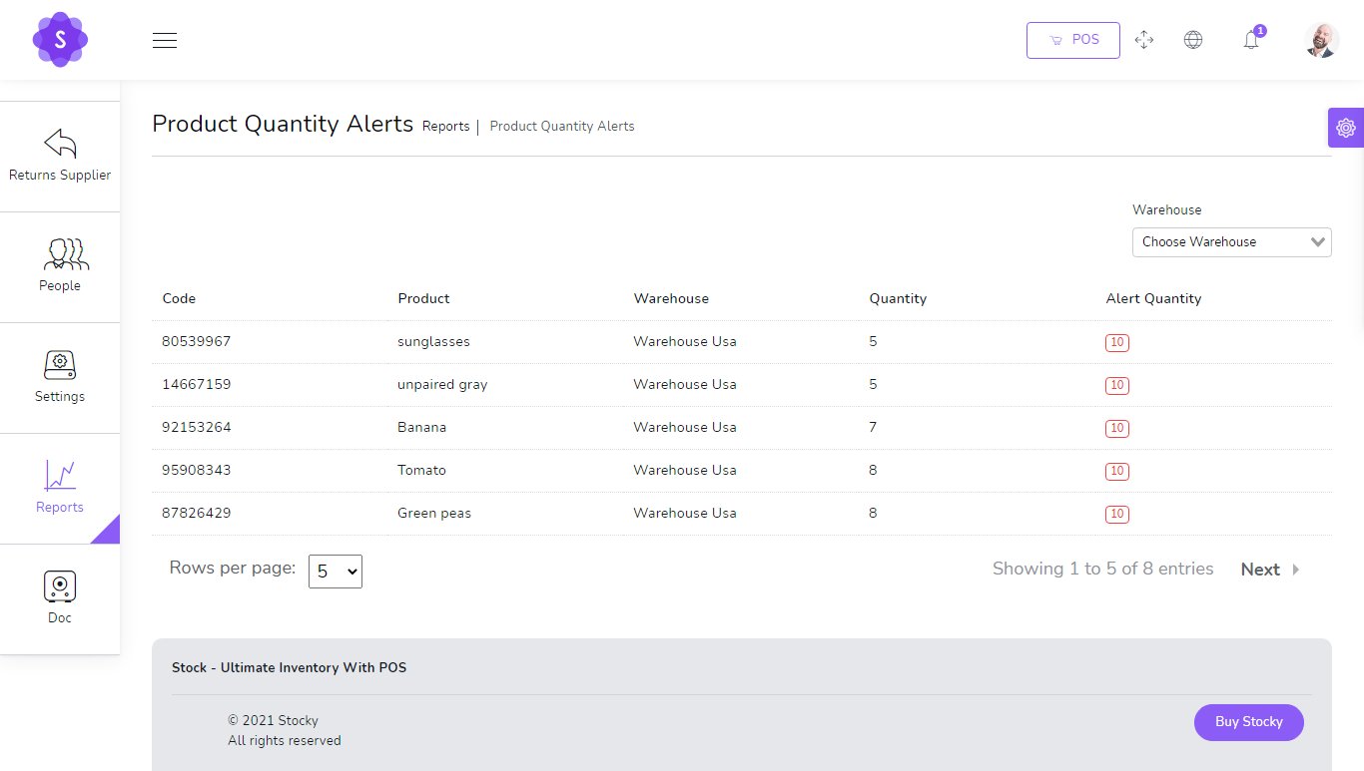Sort table by Quantity column header
This screenshot has height=771, width=1364.
[x=898, y=298]
